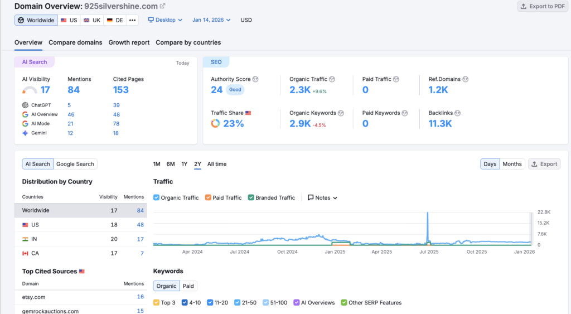
Task: Expand the Jan 14, 2026 date picker
Action: point(211,20)
